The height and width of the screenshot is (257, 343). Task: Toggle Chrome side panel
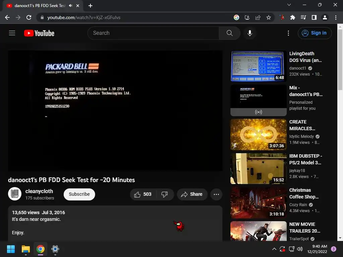pos(314,17)
